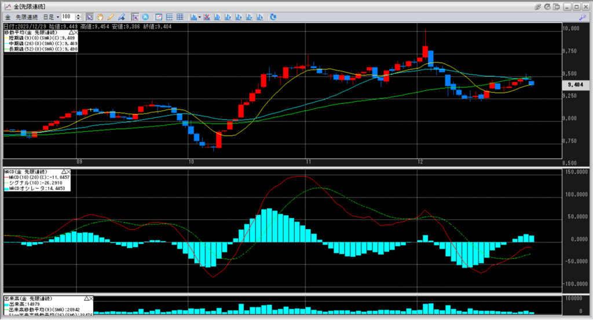Image resolution: width=593 pixels, height=320 pixels.
Task: Click the refresh icon in title bar
Action: pyautogui.click(x=548, y=6)
